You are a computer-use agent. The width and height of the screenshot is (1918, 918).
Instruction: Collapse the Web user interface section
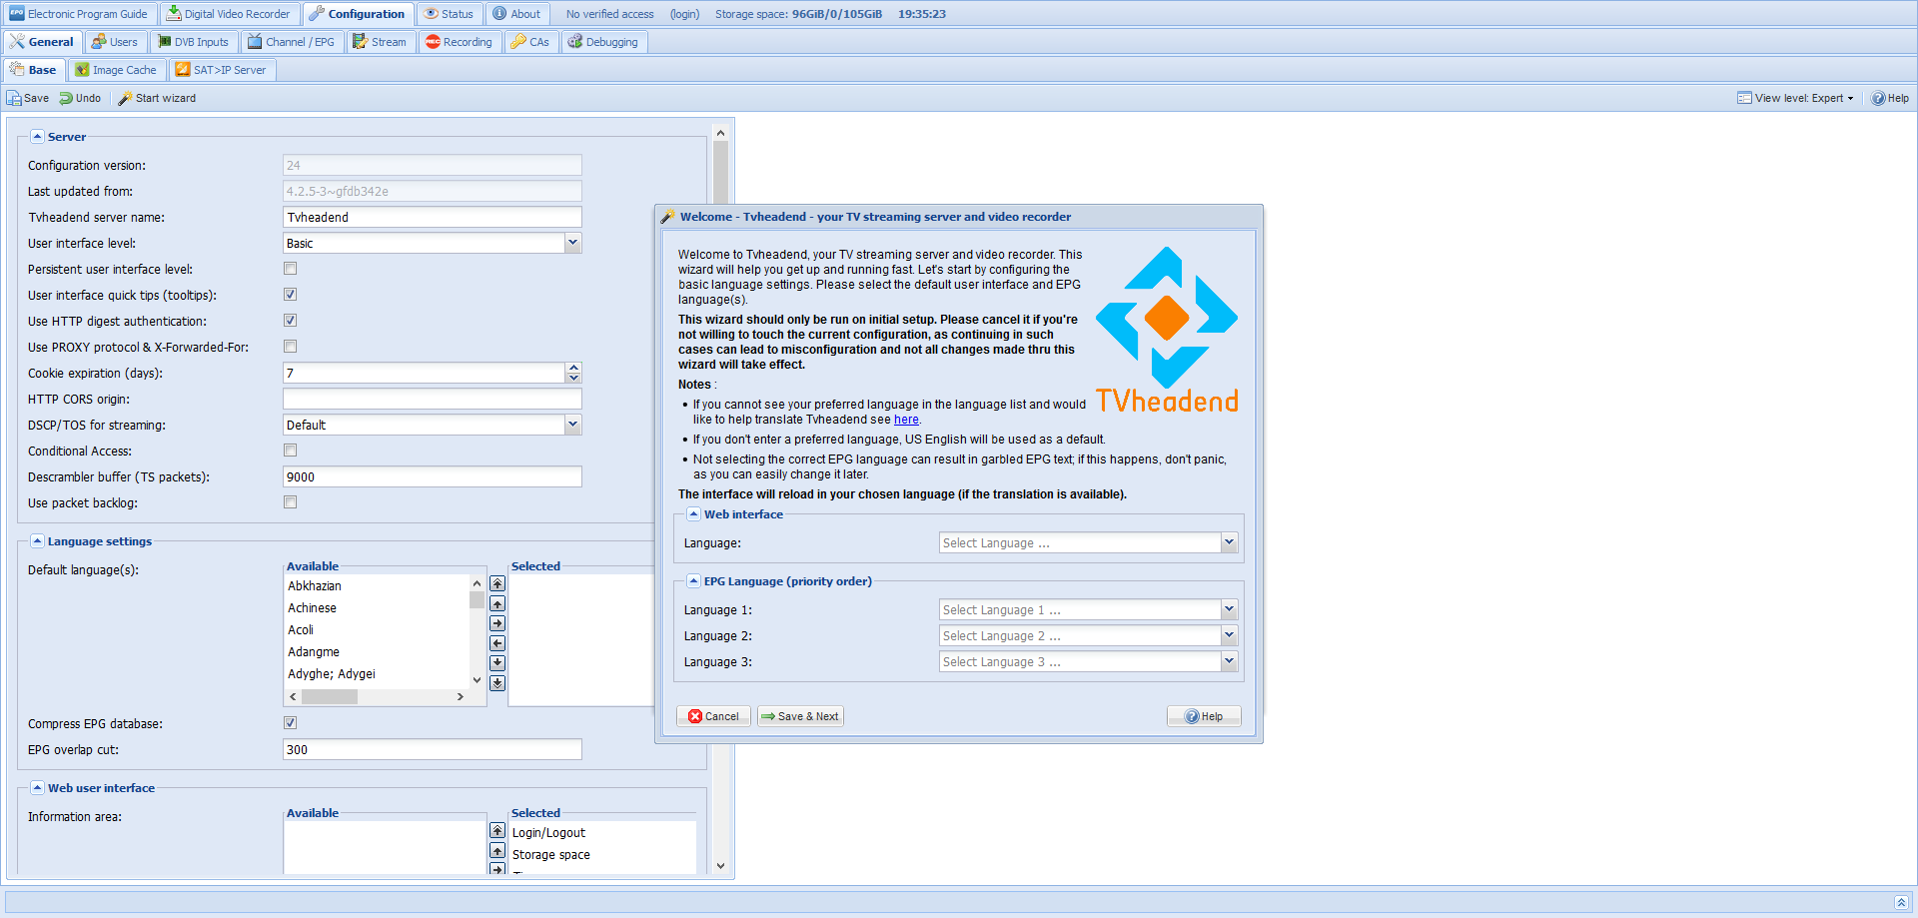coord(37,788)
